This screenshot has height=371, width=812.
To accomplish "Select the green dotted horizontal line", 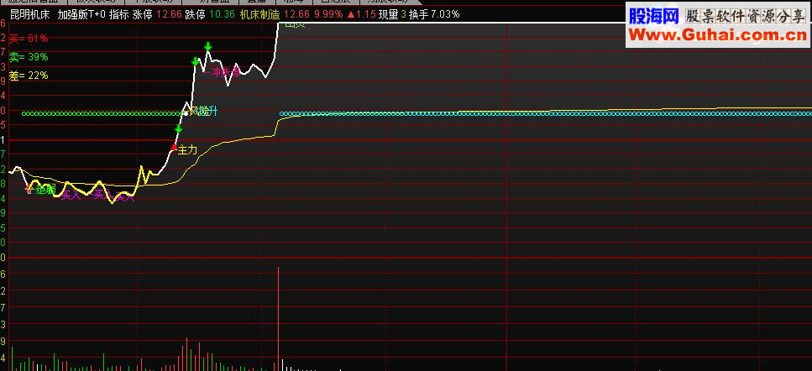I will coord(103,113).
